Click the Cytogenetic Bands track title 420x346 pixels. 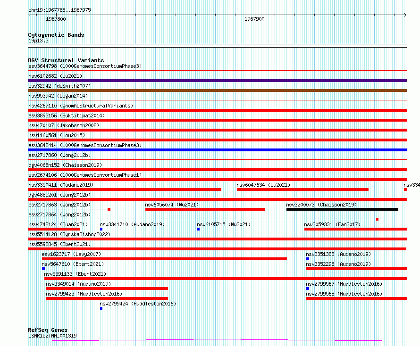pos(56,35)
